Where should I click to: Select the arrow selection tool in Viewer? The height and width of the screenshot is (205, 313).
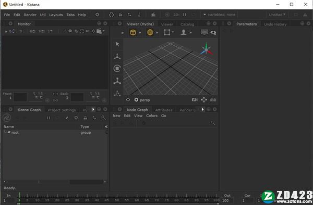(x=117, y=44)
